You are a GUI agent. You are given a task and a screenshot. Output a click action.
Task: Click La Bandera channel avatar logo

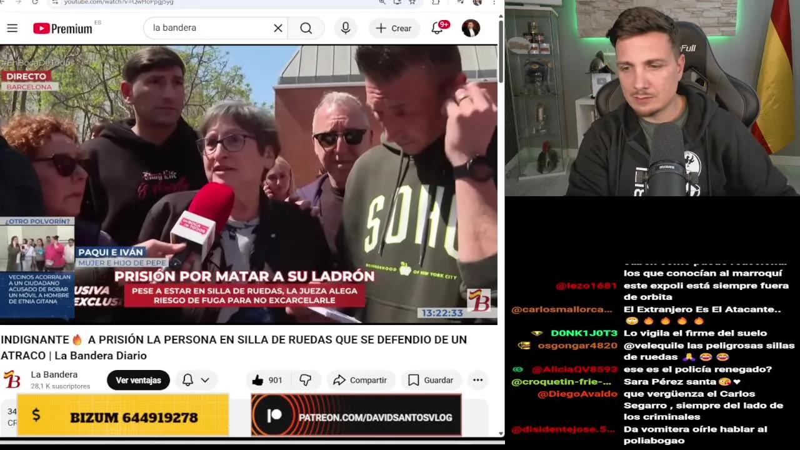pos(12,379)
